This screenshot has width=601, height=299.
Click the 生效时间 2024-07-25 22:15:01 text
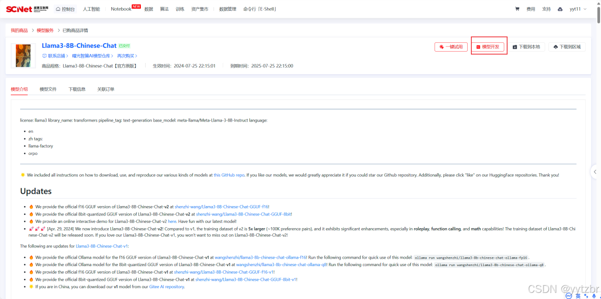tap(184, 66)
